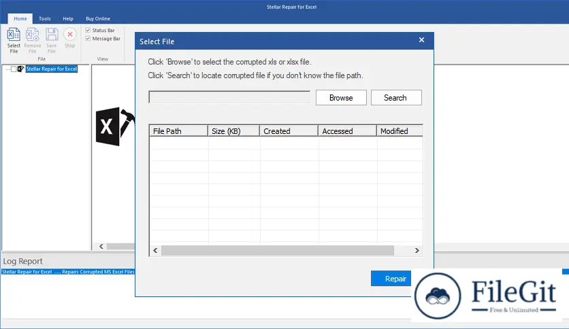
Task: Click the File Path column header
Action: click(178, 131)
